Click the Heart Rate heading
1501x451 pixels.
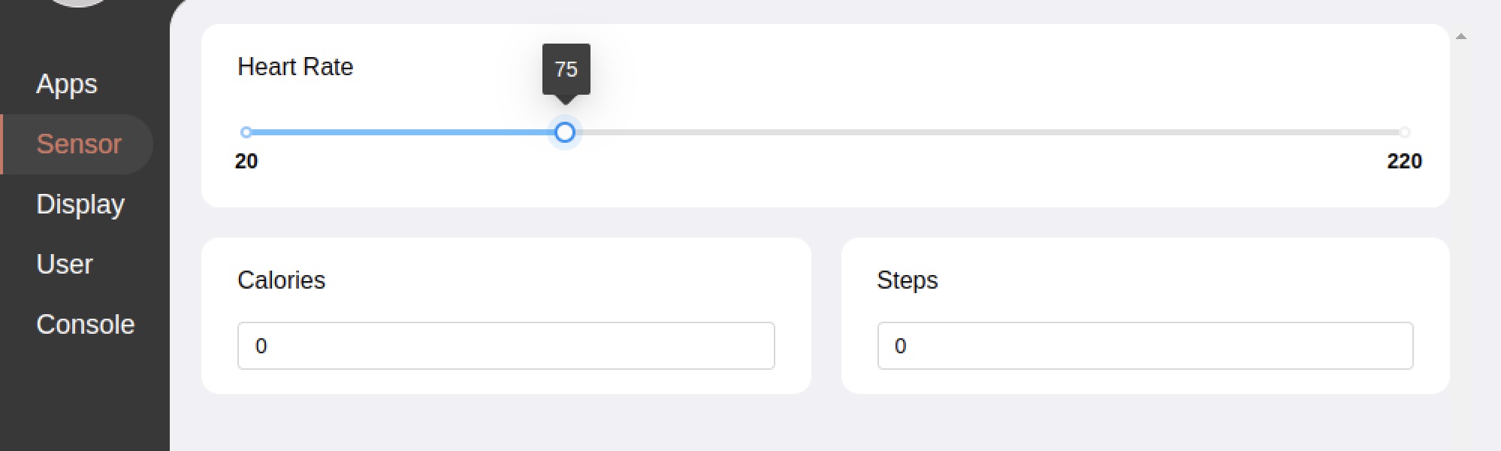[295, 67]
